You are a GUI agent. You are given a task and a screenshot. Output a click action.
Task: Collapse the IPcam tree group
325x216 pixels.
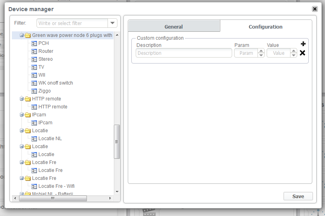pyautogui.click(x=22, y=115)
